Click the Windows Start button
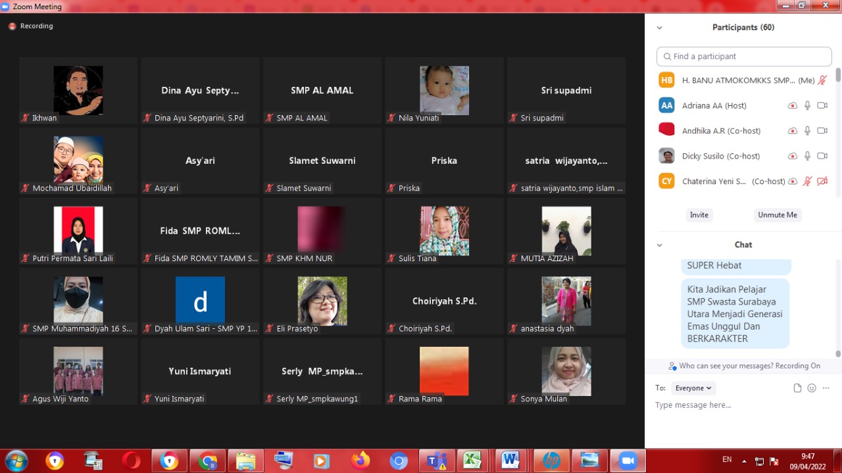The width and height of the screenshot is (842, 473). coord(16,461)
